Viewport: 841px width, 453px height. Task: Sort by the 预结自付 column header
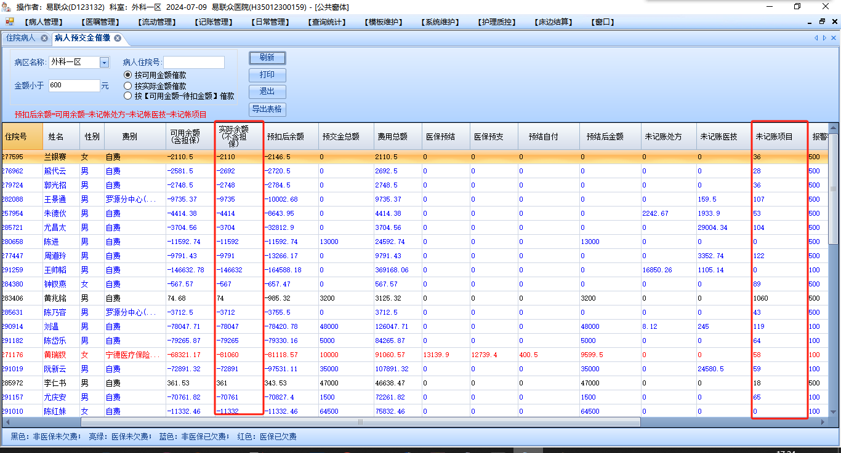point(549,136)
